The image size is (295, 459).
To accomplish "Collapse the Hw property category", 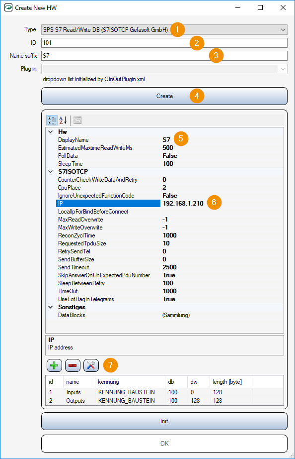I will pos(51,132).
